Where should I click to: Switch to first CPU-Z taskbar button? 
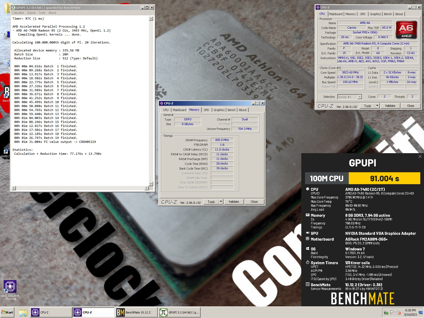pos(51,312)
